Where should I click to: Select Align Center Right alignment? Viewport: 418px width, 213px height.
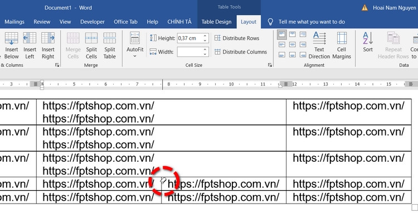pyautogui.click(x=303, y=45)
